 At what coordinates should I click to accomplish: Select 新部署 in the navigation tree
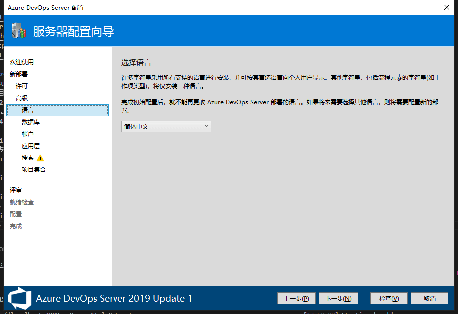pos(19,74)
